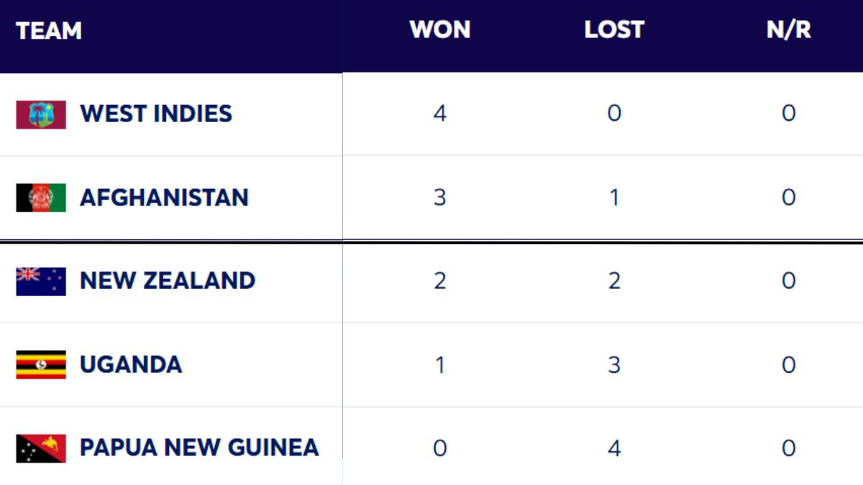Click the Uganda flag icon
The image size is (863, 485).
coord(41,364)
